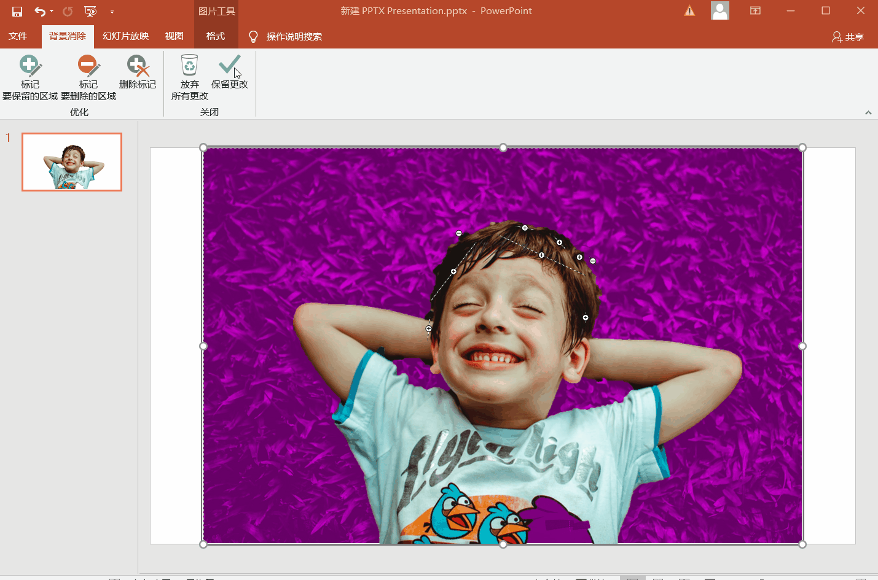This screenshot has height=580, width=878.
Task: Switch to the 视图 tab
Action: 174,36
